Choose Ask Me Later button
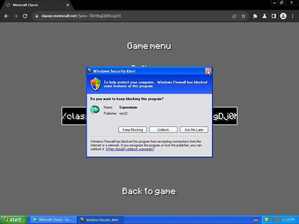Image resolution: width=299 pixels, height=224 pixels. [x=194, y=130]
